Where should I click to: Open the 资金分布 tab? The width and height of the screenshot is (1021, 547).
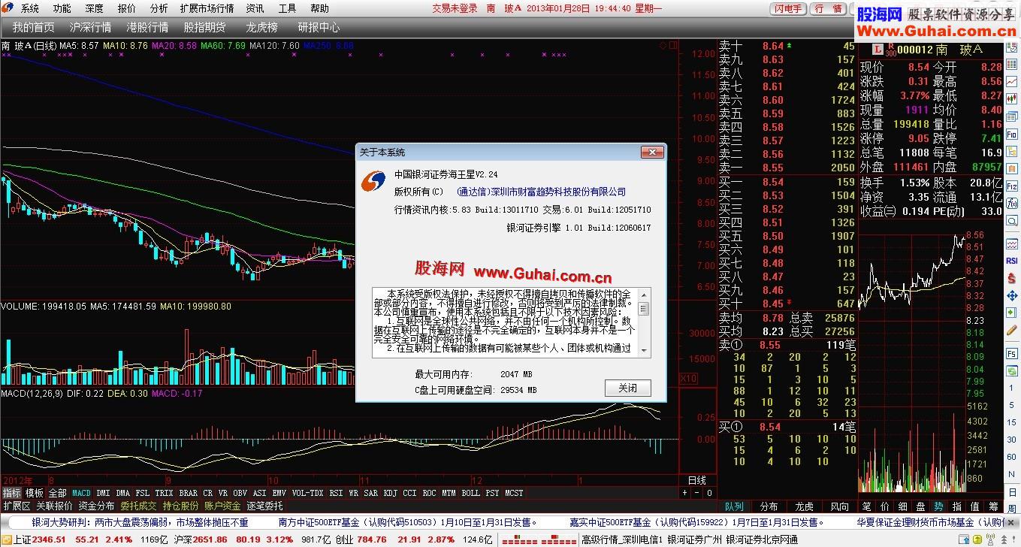click(x=96, y=506)
